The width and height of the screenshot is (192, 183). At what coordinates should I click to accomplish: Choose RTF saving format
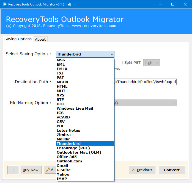tap(85, 100)
